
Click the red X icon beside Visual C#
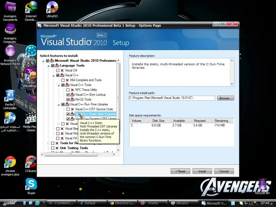[62, 70]
